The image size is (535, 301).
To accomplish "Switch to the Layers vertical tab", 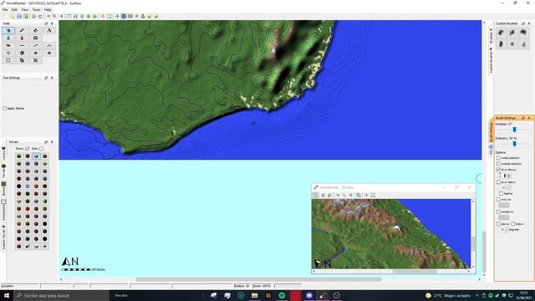I will 3,153.
